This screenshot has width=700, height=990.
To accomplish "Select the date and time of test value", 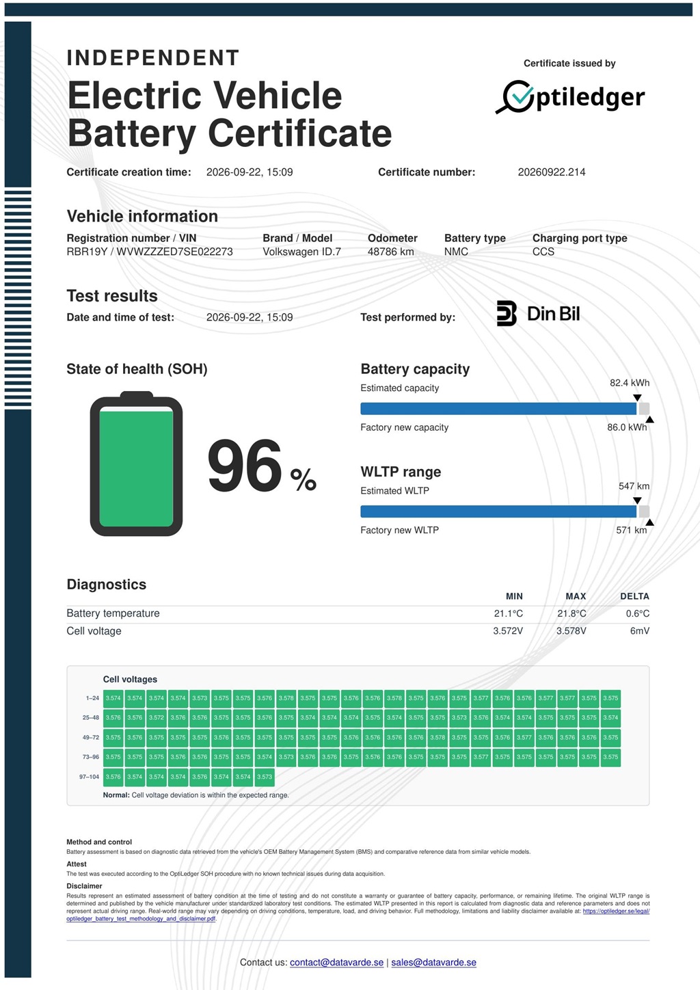I will [250, 317].
